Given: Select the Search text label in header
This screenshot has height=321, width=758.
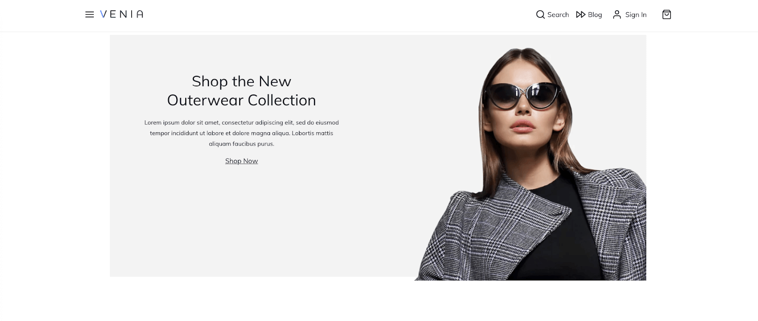Looking at the screenshot, I should pyautogui.click(x=558, y=15).
